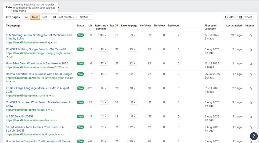Sort by Redirects column header
The height and width of the screenshot is (143, 259).
[x=174, y=26]
